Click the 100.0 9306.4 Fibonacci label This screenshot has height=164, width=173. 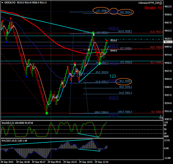point(125,112)
